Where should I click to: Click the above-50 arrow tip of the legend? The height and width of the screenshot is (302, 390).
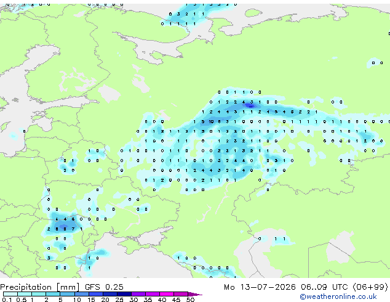[x=195, y=294]
